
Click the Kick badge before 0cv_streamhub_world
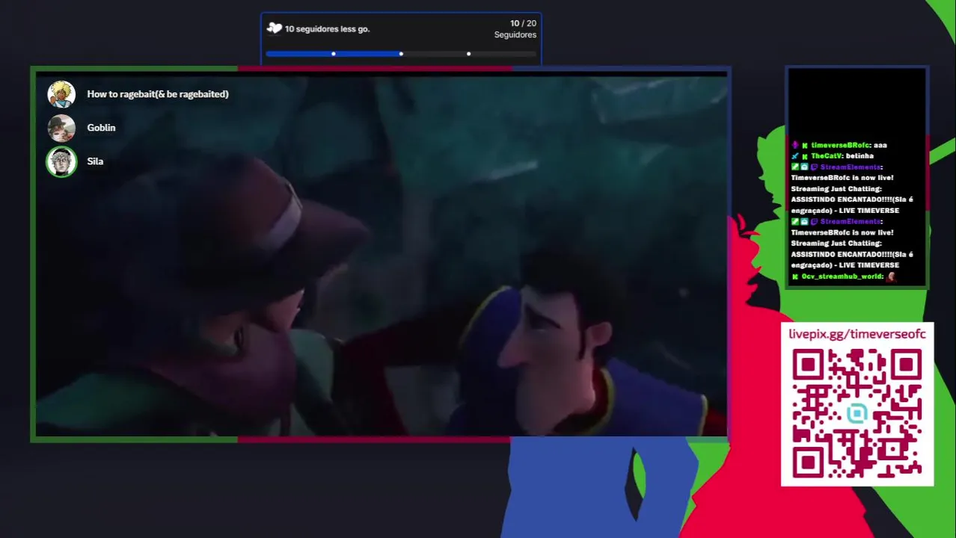[x=795, y=277]
